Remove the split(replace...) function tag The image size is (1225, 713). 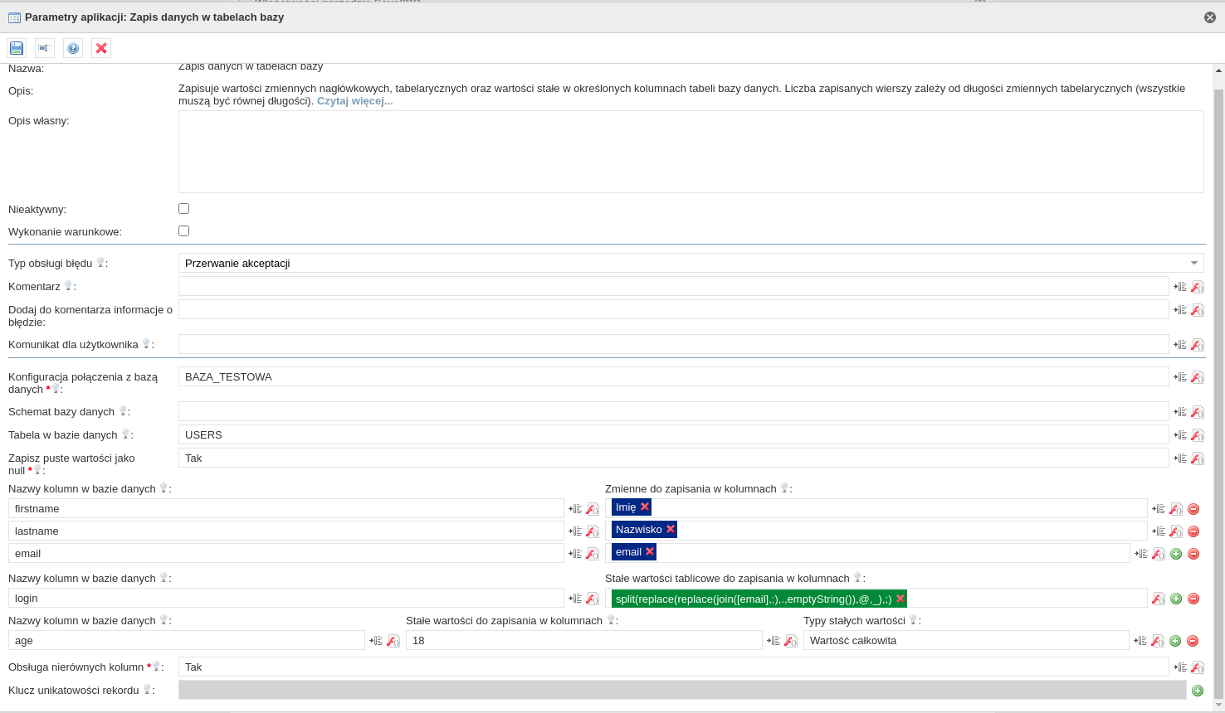[x=900, y=599]
